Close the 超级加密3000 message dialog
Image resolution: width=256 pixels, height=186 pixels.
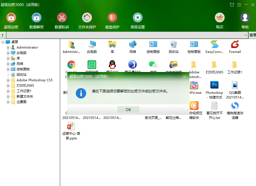[x=184, y=77]
